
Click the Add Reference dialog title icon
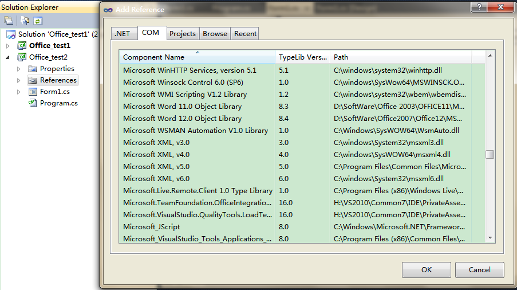(108, 10)
